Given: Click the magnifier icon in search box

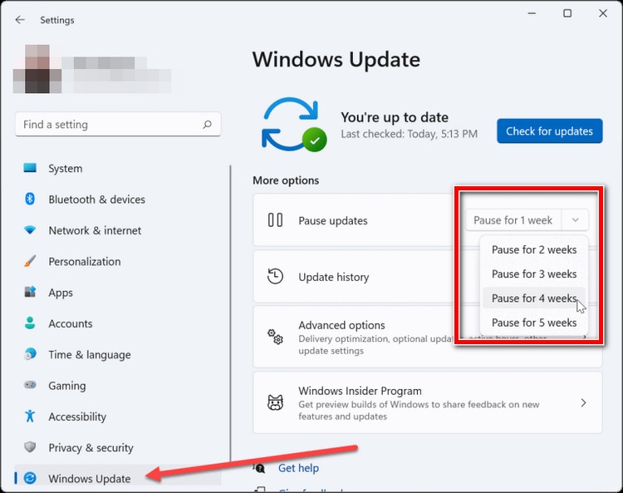Looking at the screenshot, I should 207,125.
